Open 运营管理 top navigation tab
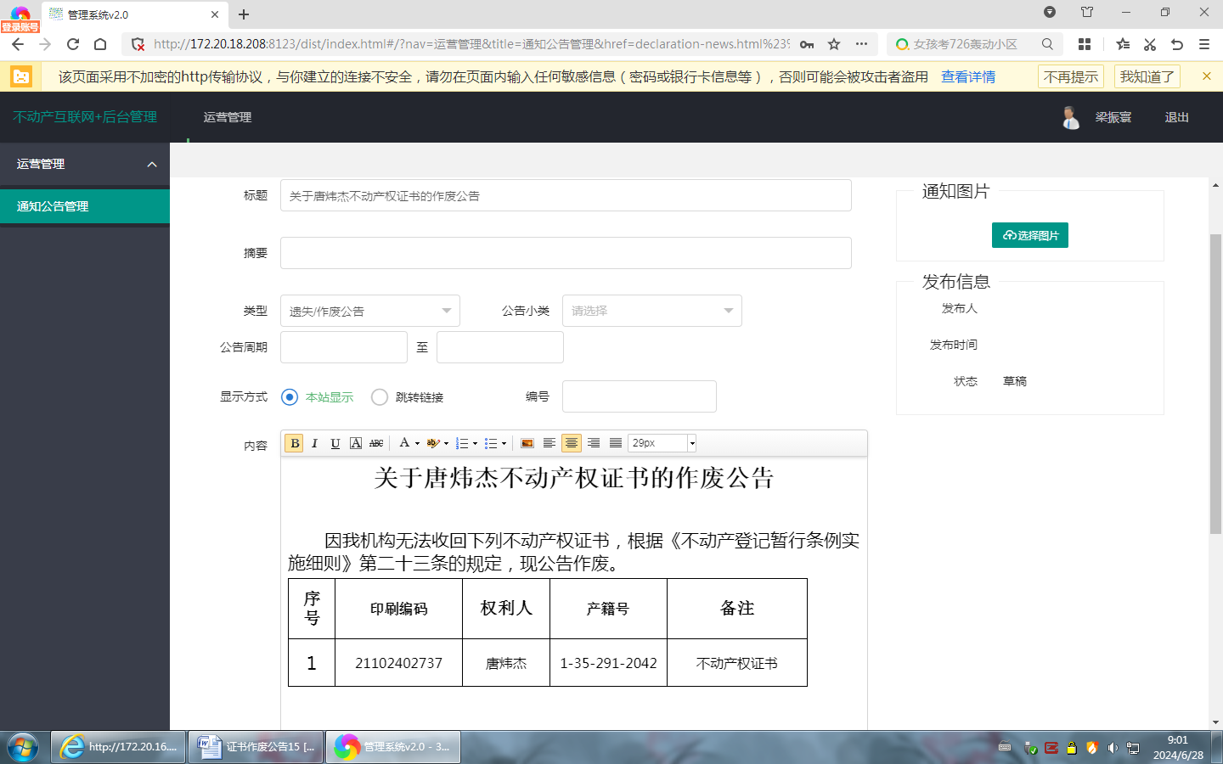Viewport: 1223px width, 764px height. point(228,117)
